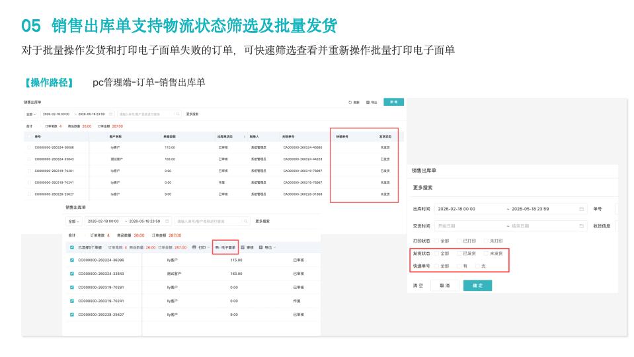The image size is (634, 357).
Task: Click the 审核 audit icon in batch toolbar
Action: tap(243, 247)
